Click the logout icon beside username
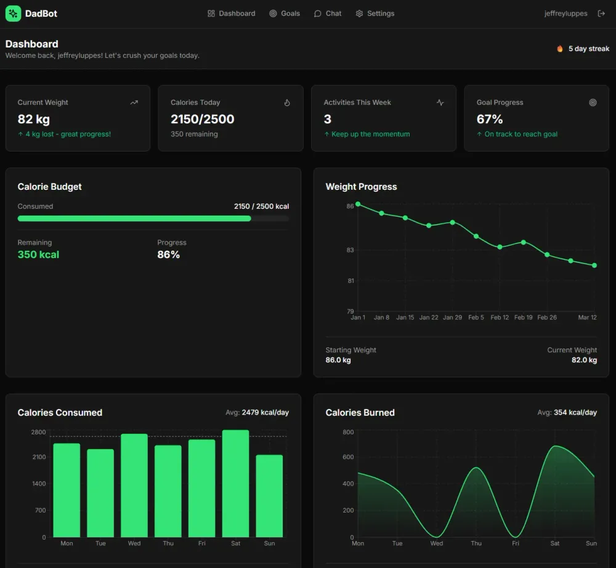This screenshot has width=616, height=568. (x=601, y=14)
